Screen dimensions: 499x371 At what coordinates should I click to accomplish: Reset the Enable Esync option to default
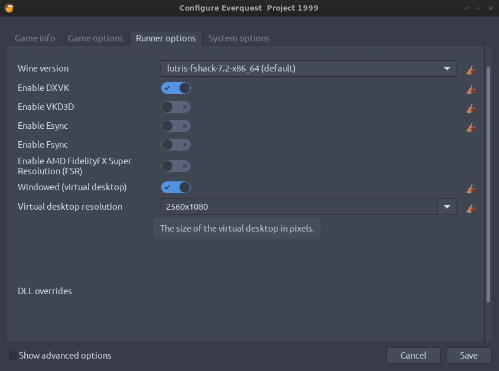click(x=471, y=127)
